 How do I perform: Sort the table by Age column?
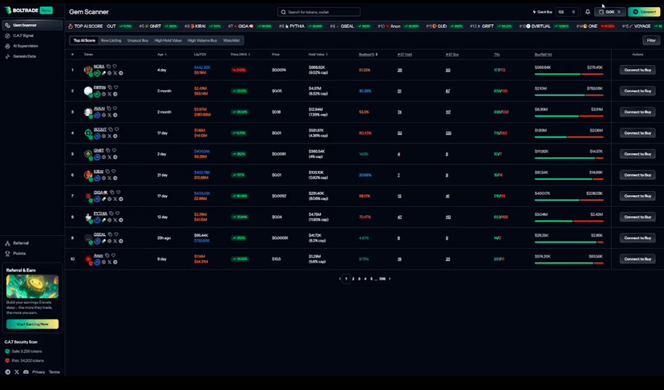(161, 55)
